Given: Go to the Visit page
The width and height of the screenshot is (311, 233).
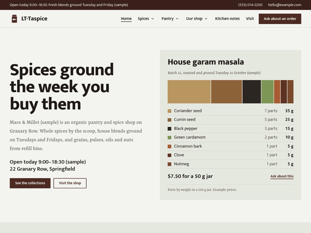Looking at the screenshot, I should click(x=250, y=19).
